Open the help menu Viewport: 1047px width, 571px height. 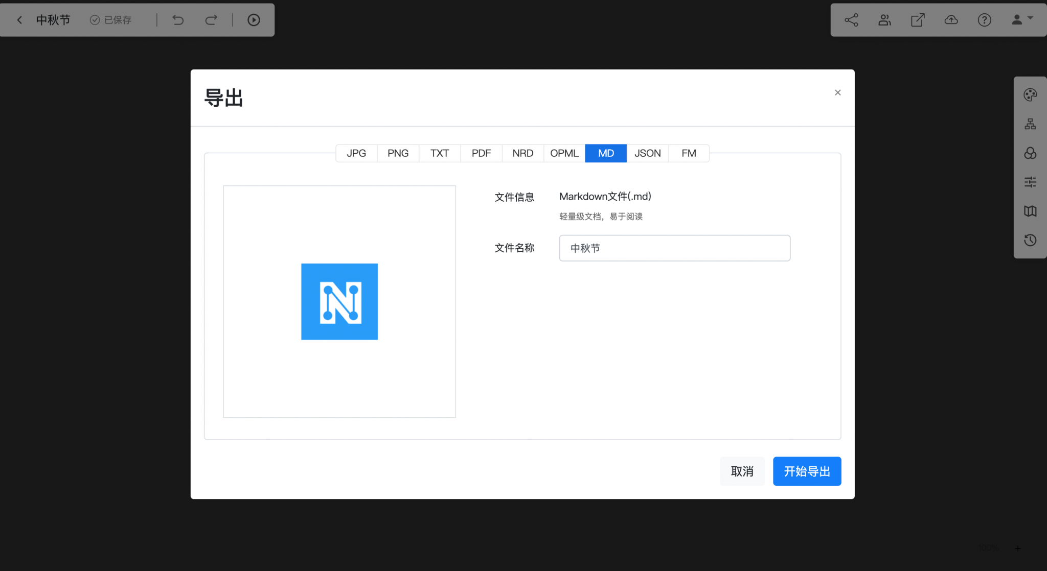[984, 19]
